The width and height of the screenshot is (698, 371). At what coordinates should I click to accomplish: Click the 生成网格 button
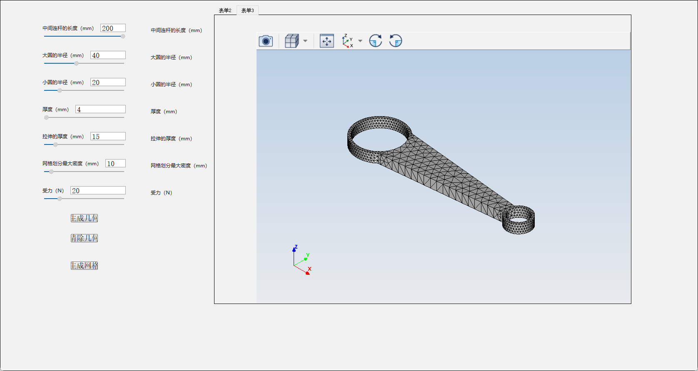84,266
